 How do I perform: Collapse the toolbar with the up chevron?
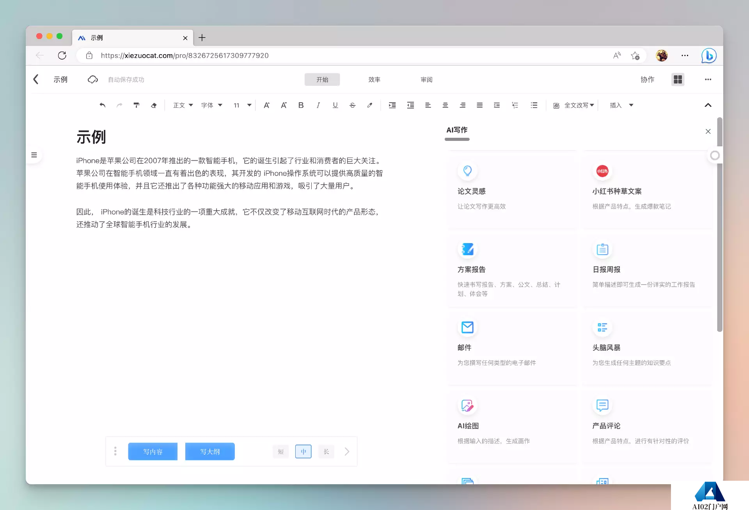click(x=708, y=105)
